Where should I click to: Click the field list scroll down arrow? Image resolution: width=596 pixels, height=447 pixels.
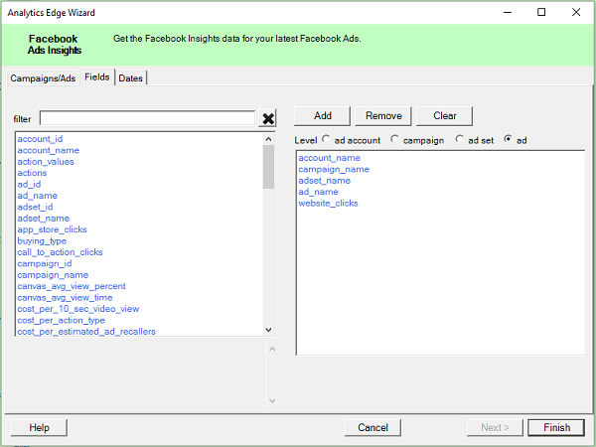pos(268,330)
